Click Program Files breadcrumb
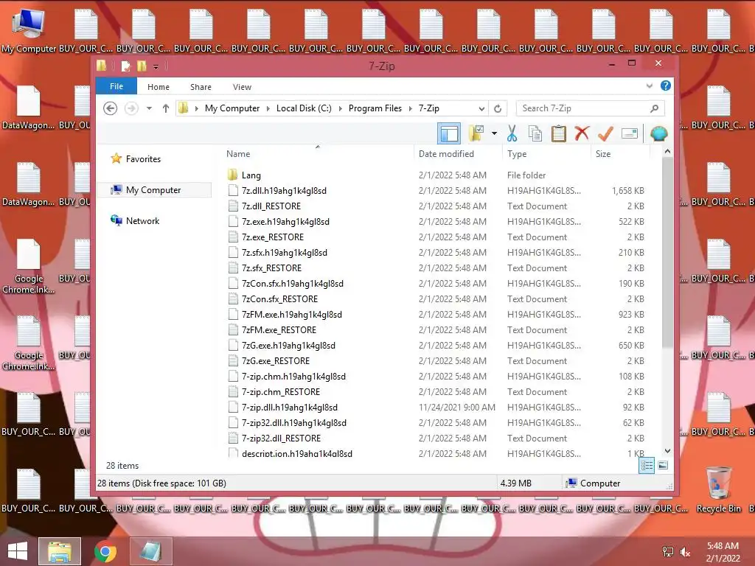Screen dimensions: 755x566 click(x=375, y=108)
